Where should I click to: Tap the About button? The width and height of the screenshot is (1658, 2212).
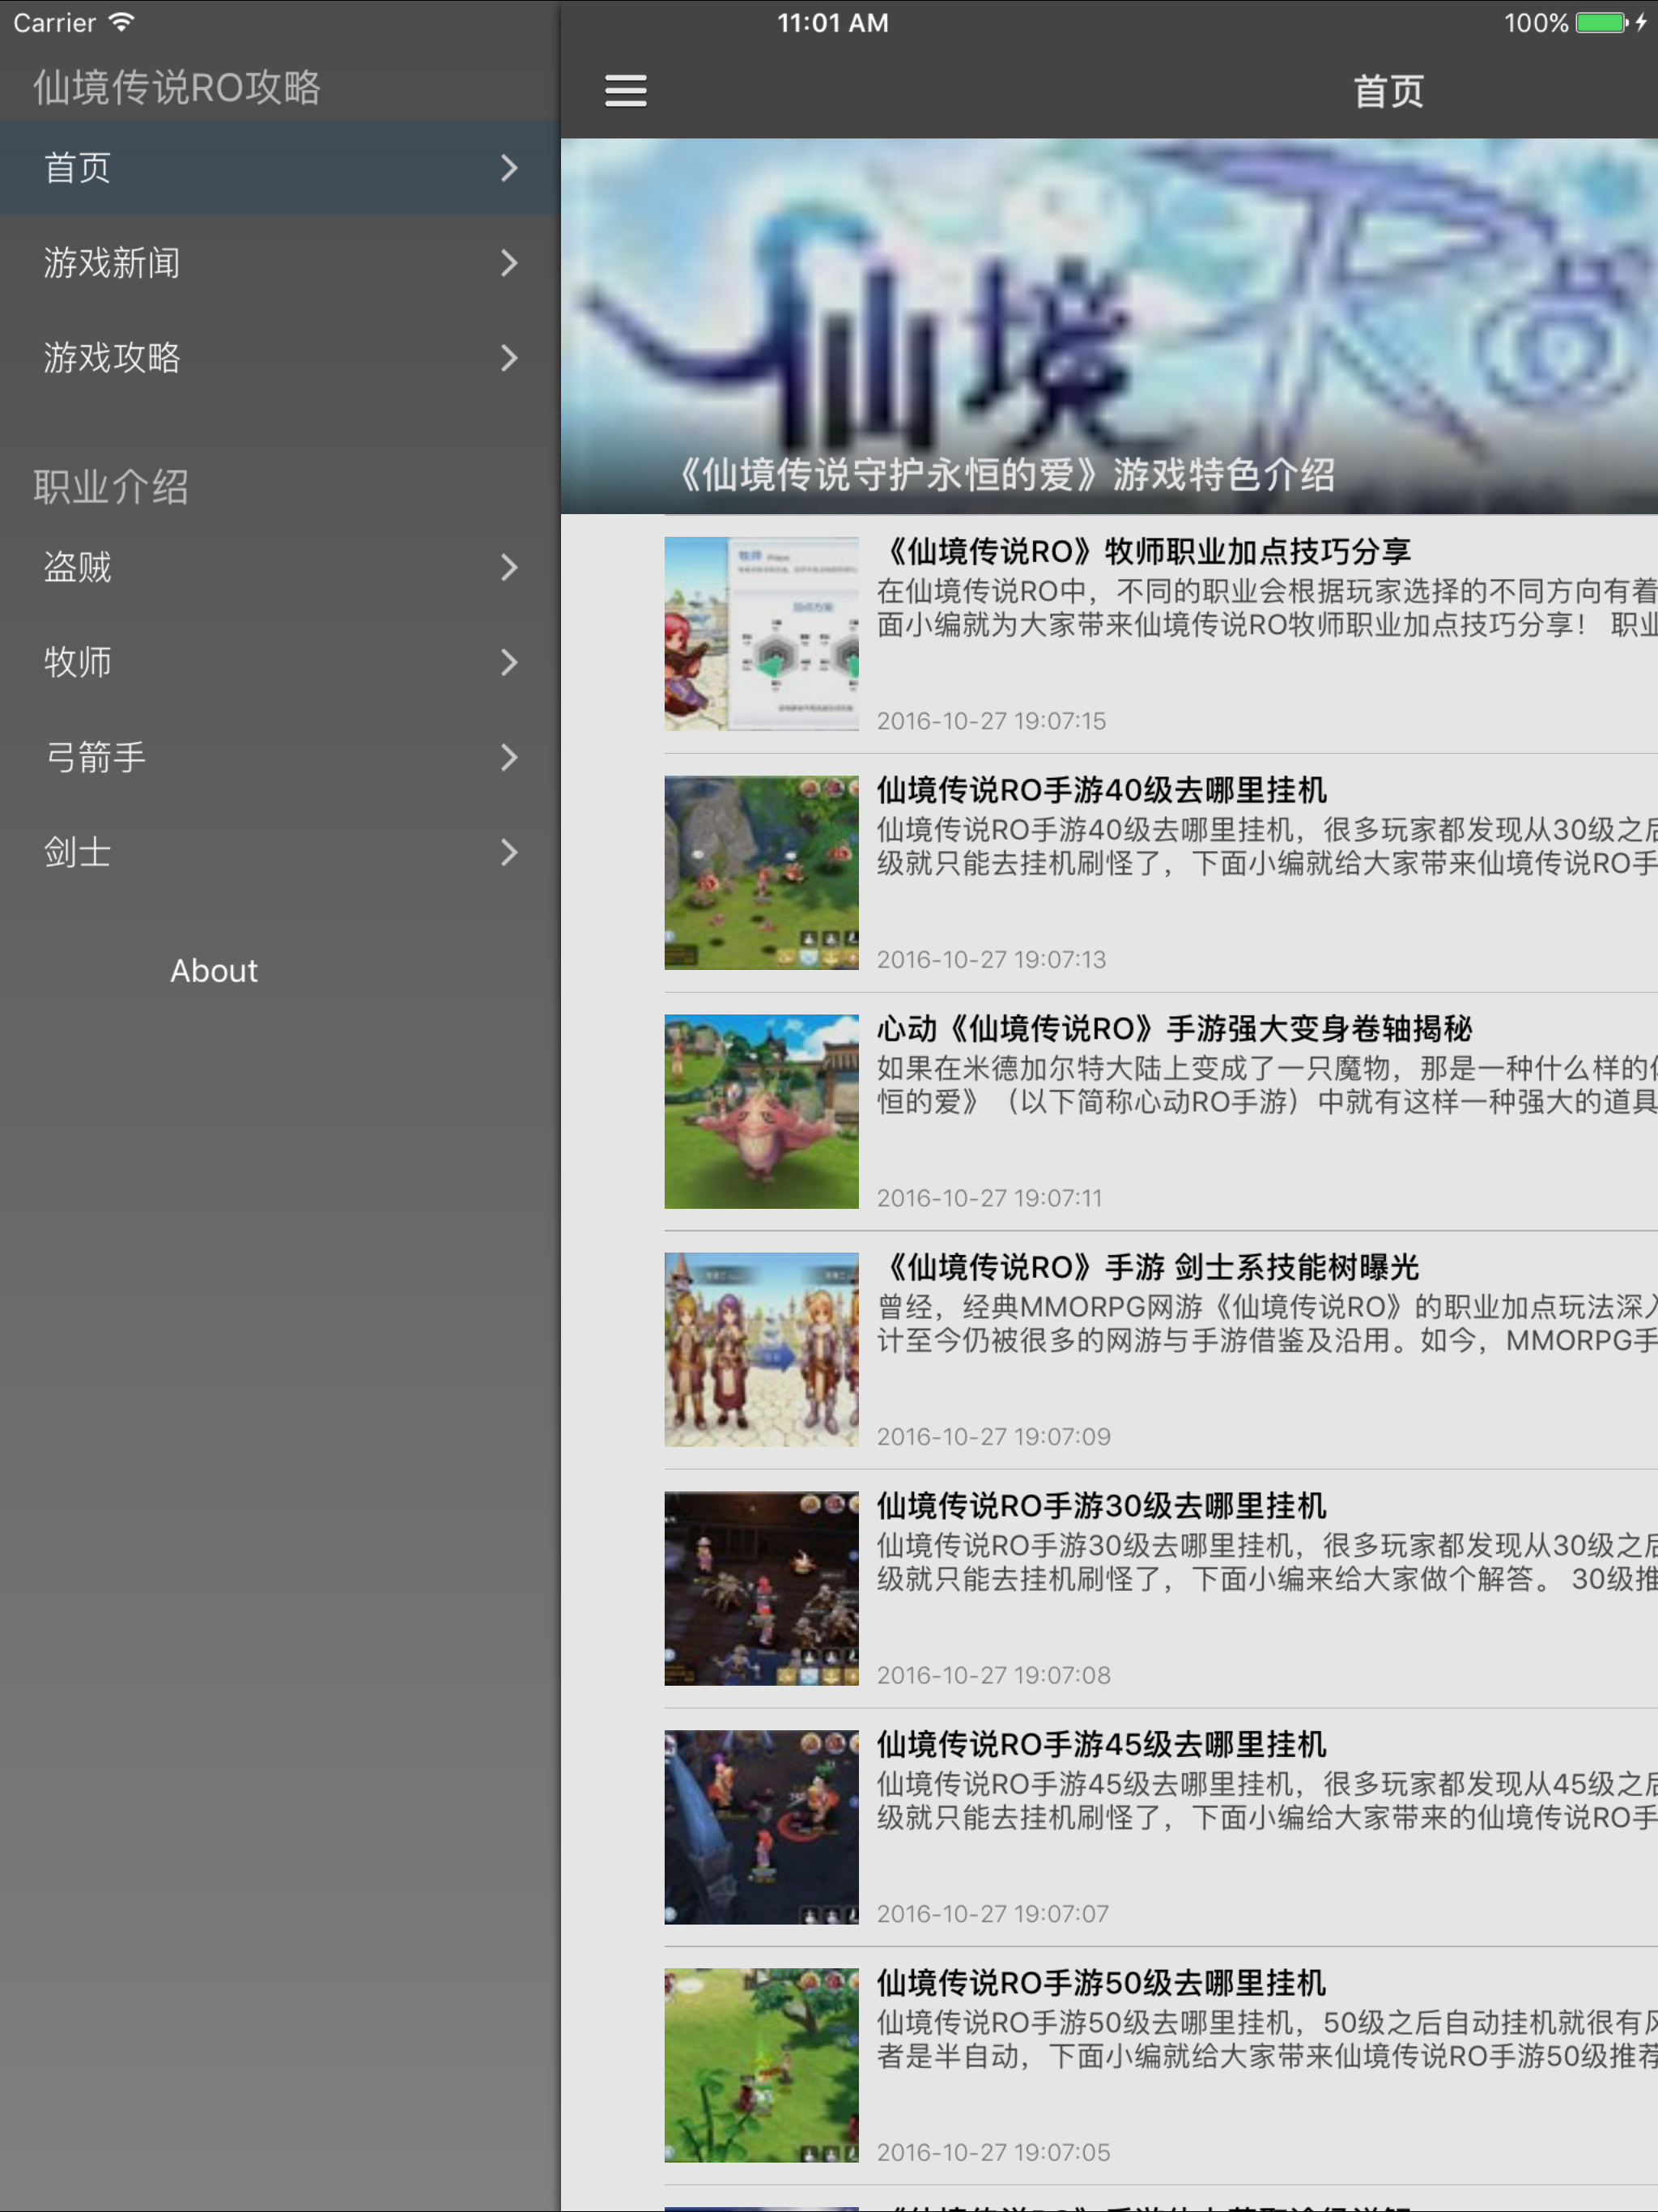pyautogui.click(x=213, y=970)
